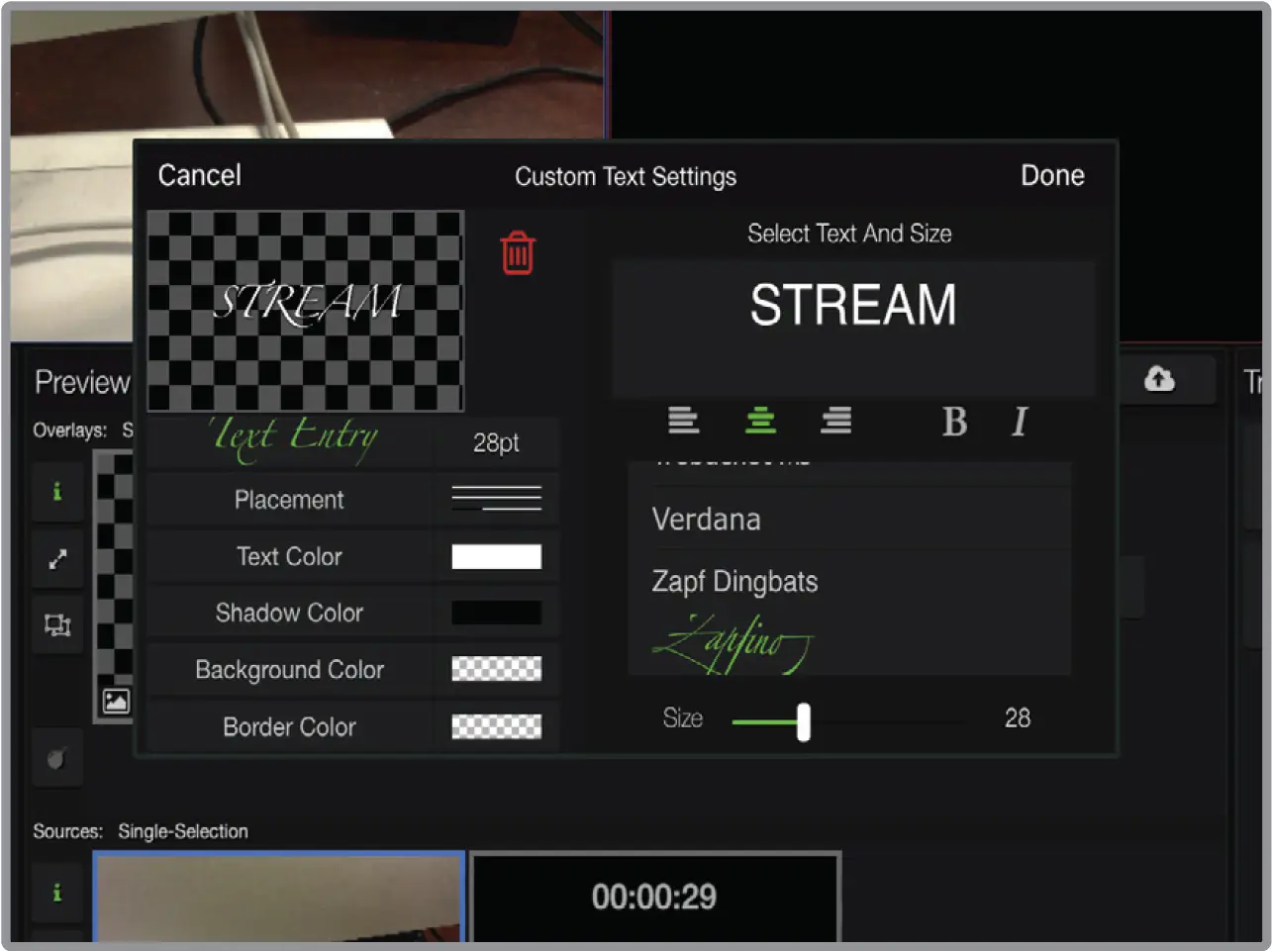Confirm settings with Done

(x=1052, y=175)
